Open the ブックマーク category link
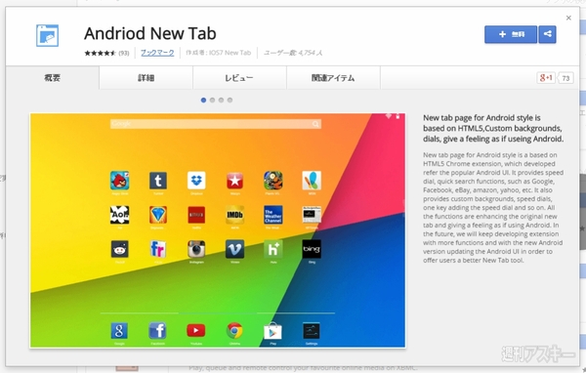586x373 pixels. tap(157, 53)
